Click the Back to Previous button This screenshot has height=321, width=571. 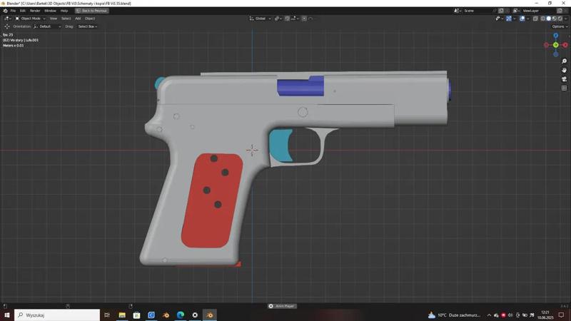(92, 11)
